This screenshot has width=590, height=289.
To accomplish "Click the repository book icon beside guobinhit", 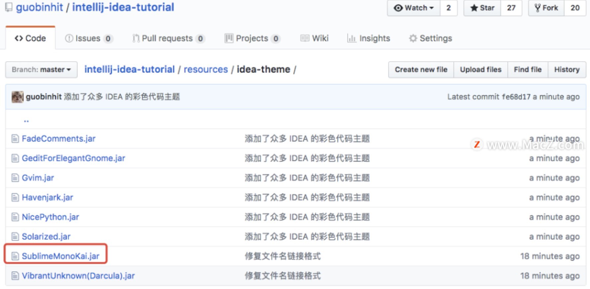I will (x=9, y=7).
